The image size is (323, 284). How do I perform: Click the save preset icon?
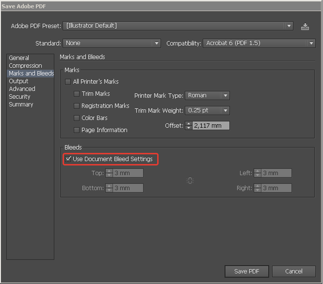click(x=305, y=27)
